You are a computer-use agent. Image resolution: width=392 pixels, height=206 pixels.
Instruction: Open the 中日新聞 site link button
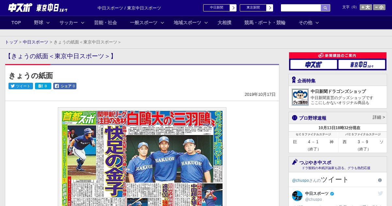[216, 8]
